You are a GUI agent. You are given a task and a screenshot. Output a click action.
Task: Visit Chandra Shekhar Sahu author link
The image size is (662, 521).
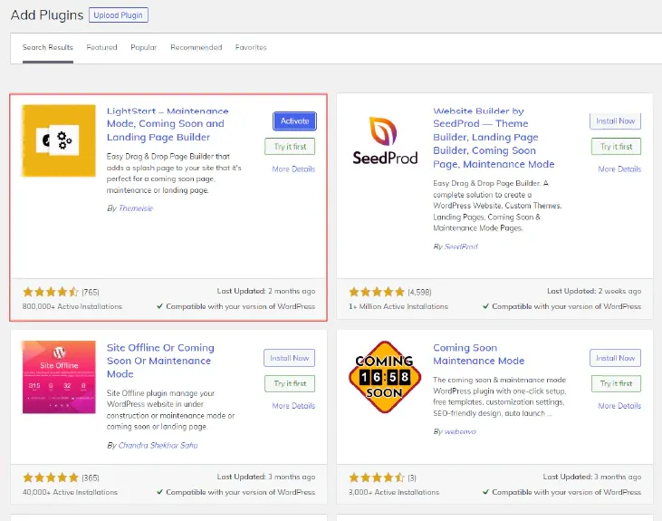click(158, 446)
